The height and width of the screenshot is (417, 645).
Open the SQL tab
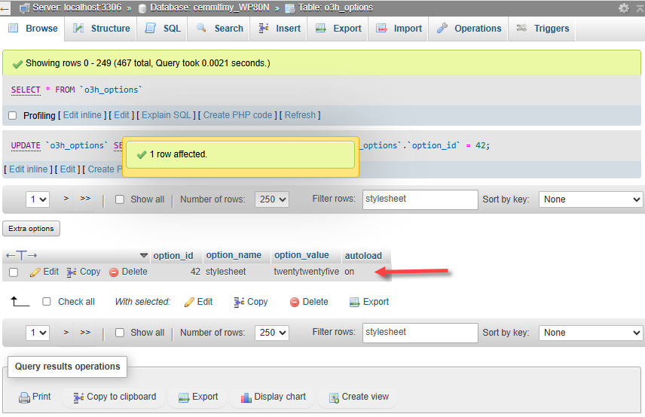pos(163,29)
